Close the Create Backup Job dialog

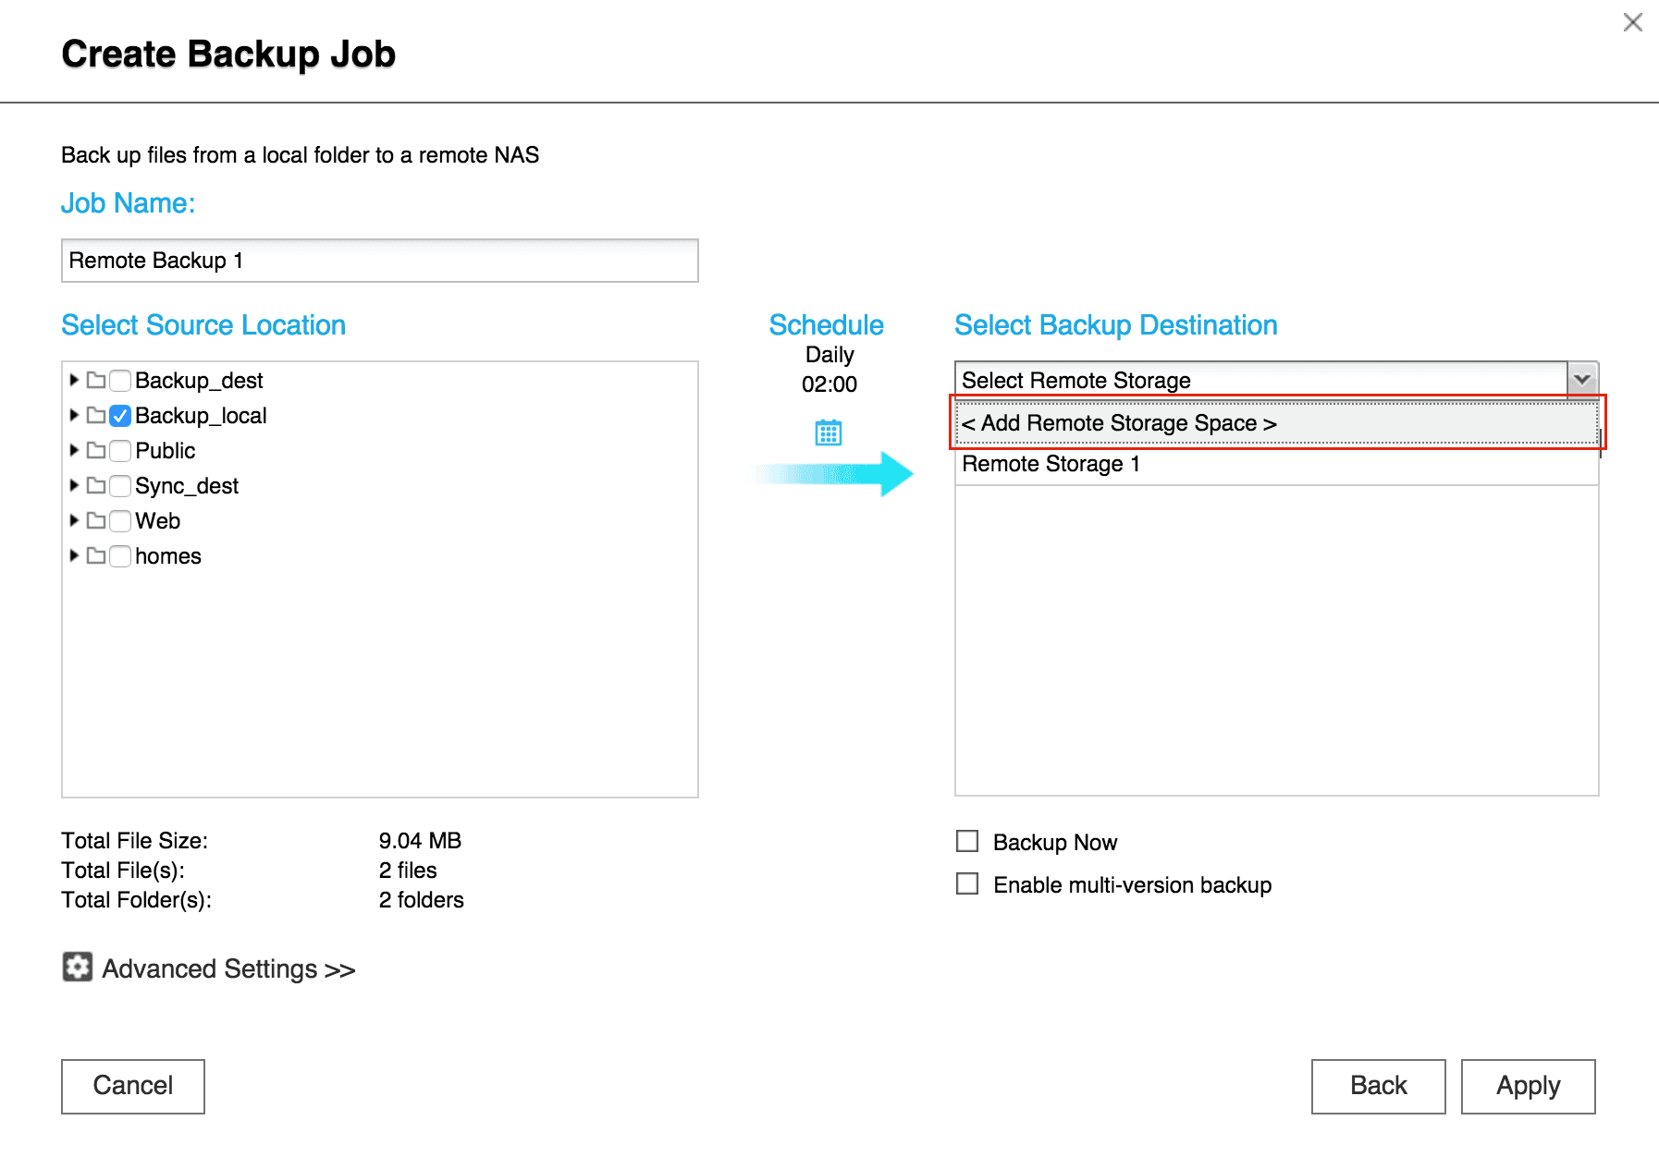point(1632,22)
